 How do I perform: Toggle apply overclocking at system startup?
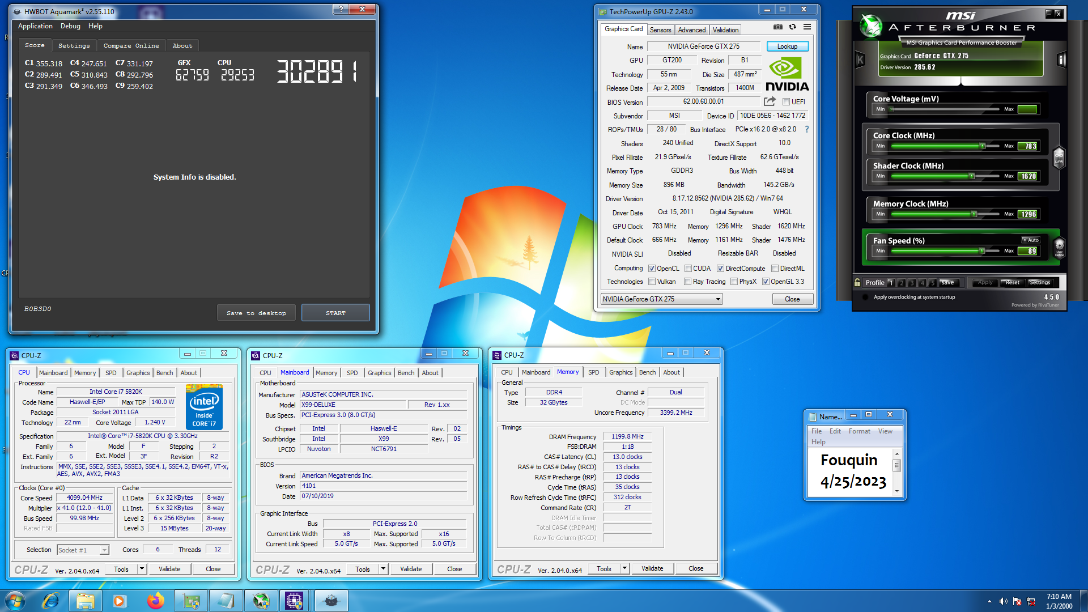(865, 297)
